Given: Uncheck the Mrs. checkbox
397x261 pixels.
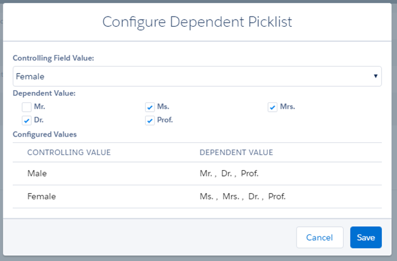Looking at the screenshot, I should [x=272, y=107].
